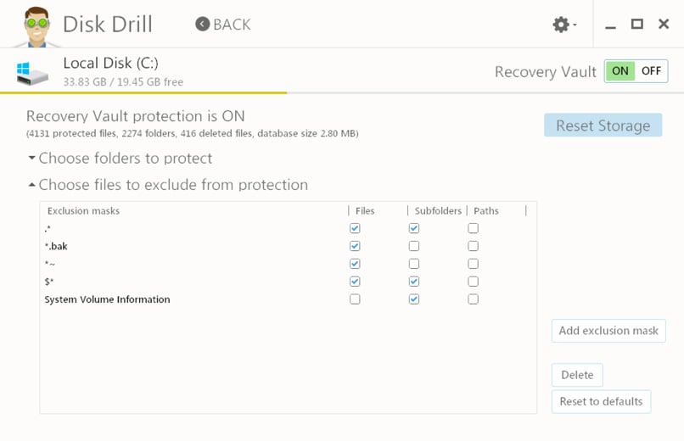Click the Subfolders column header
This screenshot has height=441, width=684.
click(438, 211)
